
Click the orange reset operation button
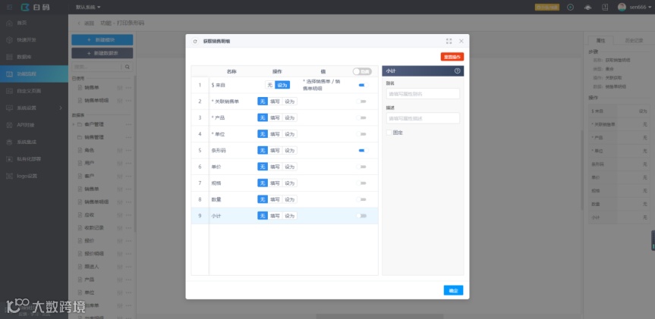pos(452,57)
